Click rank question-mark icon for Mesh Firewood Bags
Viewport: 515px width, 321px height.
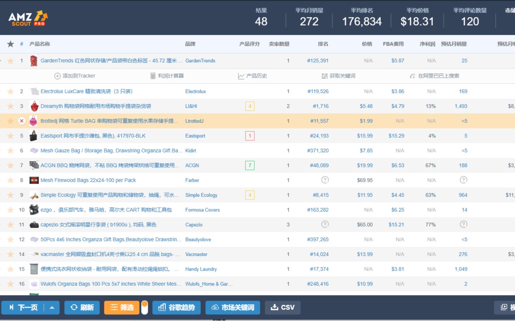click(x=325, y=180)
